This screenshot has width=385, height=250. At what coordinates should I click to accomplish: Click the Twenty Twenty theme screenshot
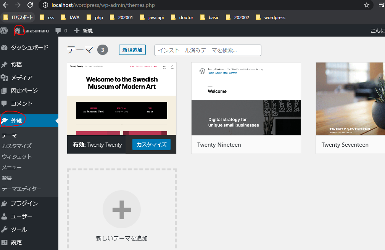pos(122,99)
